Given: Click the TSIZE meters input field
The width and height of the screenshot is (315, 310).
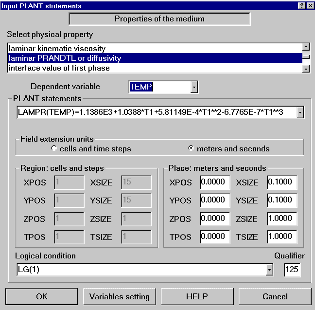Looking at the screenshot, I should pyautogui.click(x=281, y=237).
